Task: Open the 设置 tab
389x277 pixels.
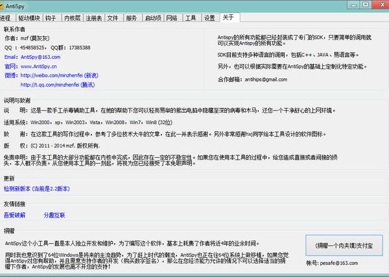Action: click(209, 17)
